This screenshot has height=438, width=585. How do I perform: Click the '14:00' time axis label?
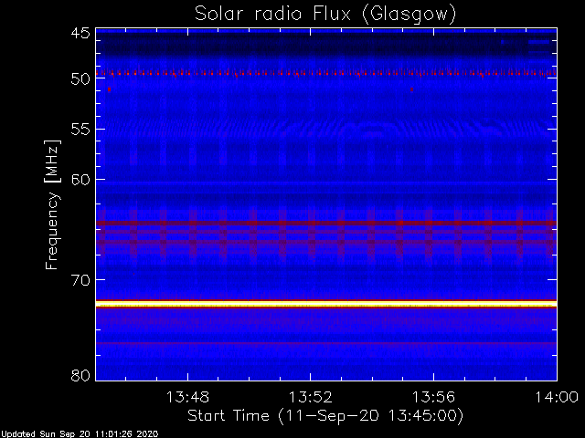[x=557, y=397]
